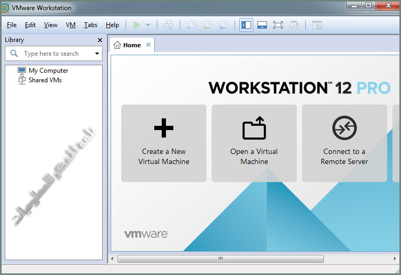Click the Library search input field
Viewport: 401px width, 275px height.
[x=54, y=54]
